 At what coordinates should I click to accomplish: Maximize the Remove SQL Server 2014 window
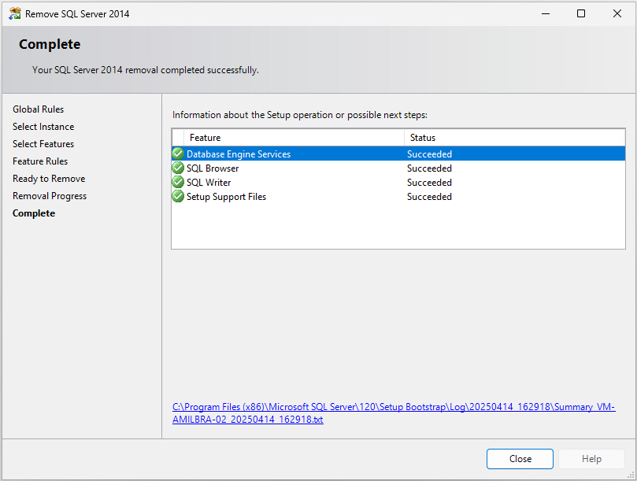coord(581,13)
